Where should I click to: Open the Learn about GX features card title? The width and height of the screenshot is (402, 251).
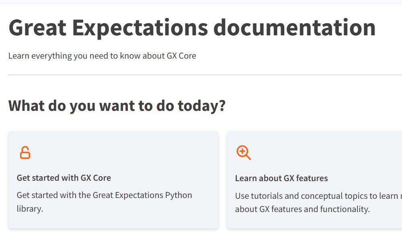coord(281,178)
